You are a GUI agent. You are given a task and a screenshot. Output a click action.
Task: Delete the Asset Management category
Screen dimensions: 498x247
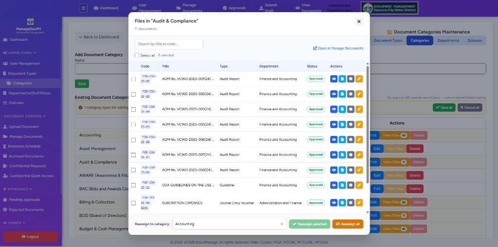(x=415, y=148)
